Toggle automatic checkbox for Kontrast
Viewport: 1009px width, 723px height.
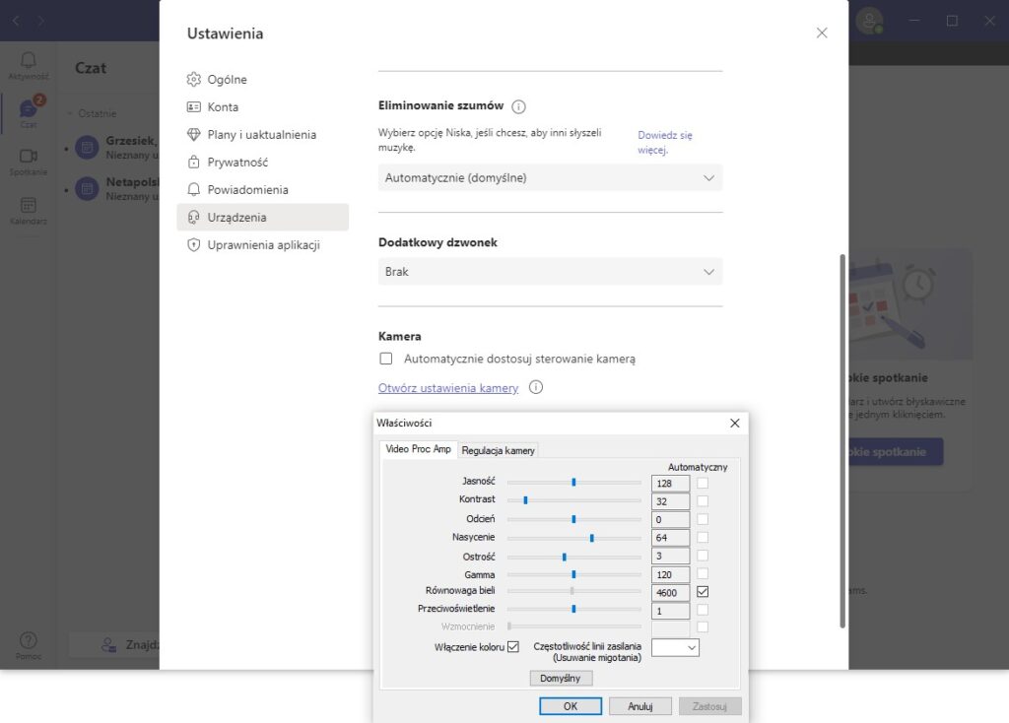703,500
